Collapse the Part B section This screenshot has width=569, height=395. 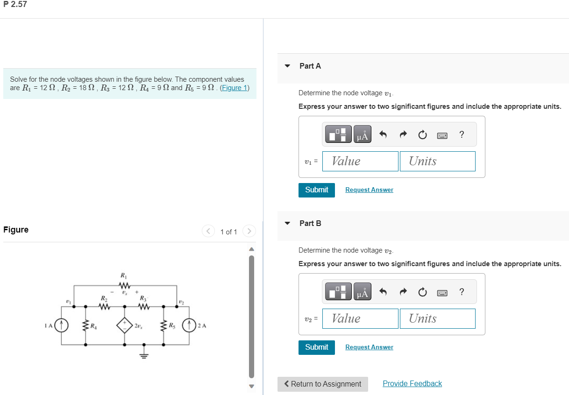286,223
